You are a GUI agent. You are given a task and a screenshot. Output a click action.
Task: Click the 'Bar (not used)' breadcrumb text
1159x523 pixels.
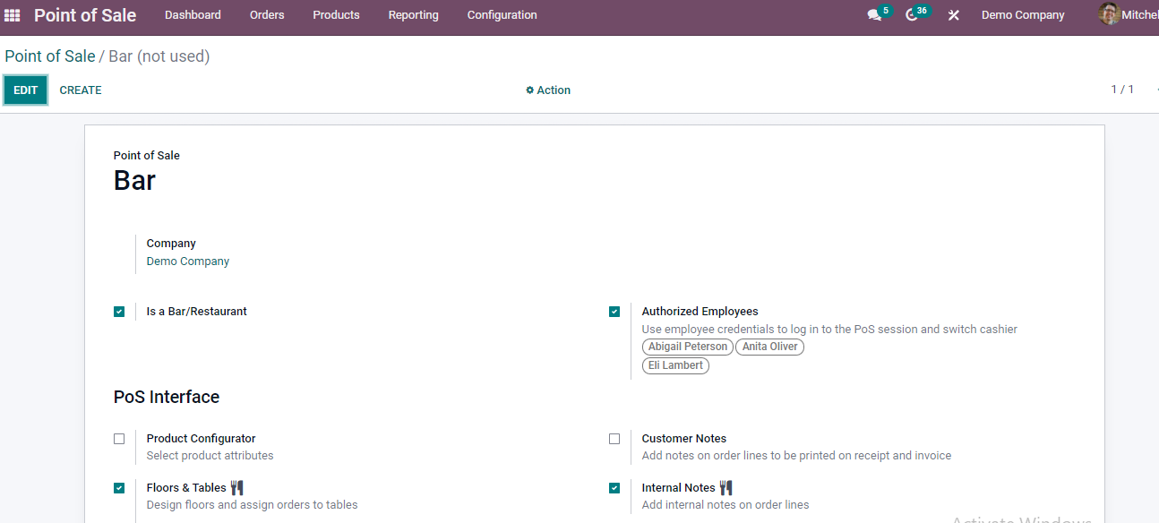(x=159, y=56)
